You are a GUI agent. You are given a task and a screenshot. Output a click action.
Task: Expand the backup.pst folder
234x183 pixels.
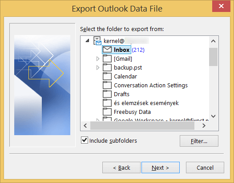98,68
